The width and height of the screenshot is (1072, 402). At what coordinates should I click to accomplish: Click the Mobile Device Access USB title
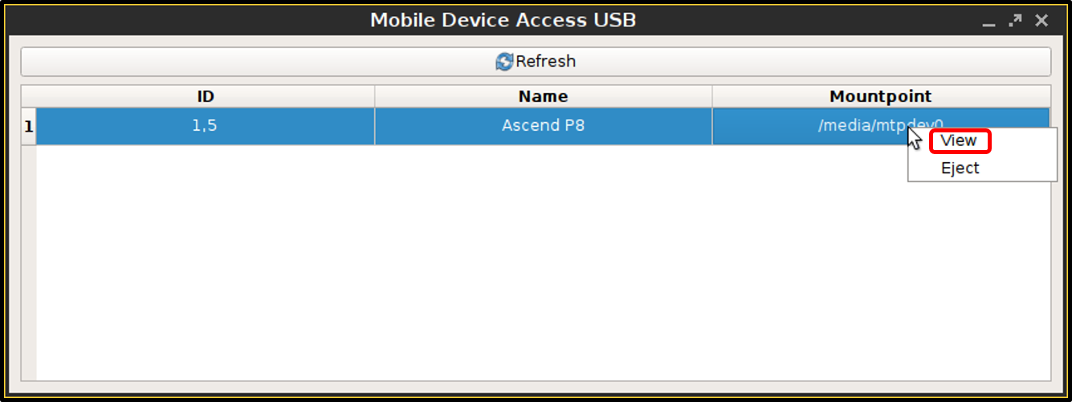tap(503, 20)
